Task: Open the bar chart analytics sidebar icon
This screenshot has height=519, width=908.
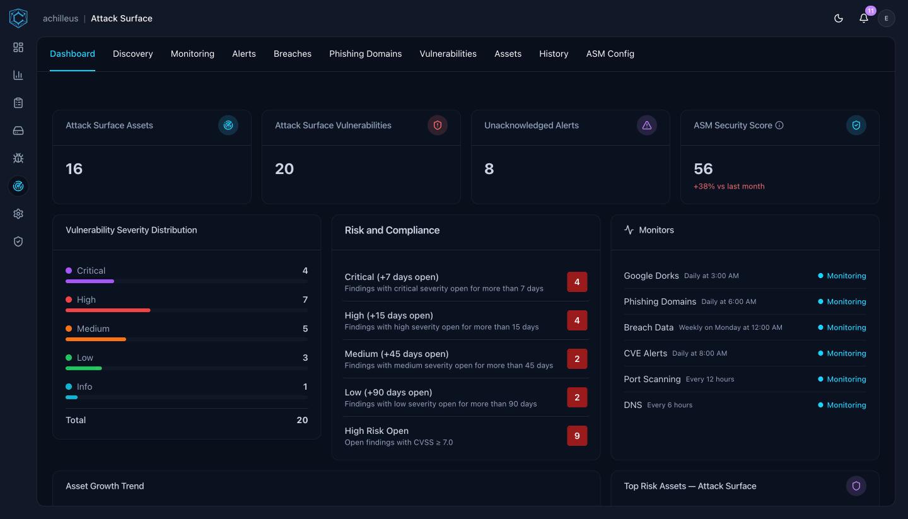Action: (x=18, y=75)
